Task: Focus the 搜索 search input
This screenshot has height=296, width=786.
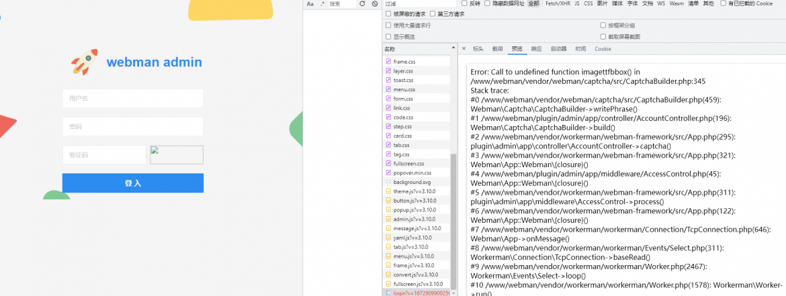Action: [341, 3]
